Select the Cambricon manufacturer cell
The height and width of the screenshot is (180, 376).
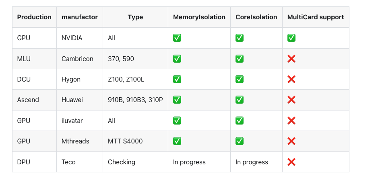(77, 59)
